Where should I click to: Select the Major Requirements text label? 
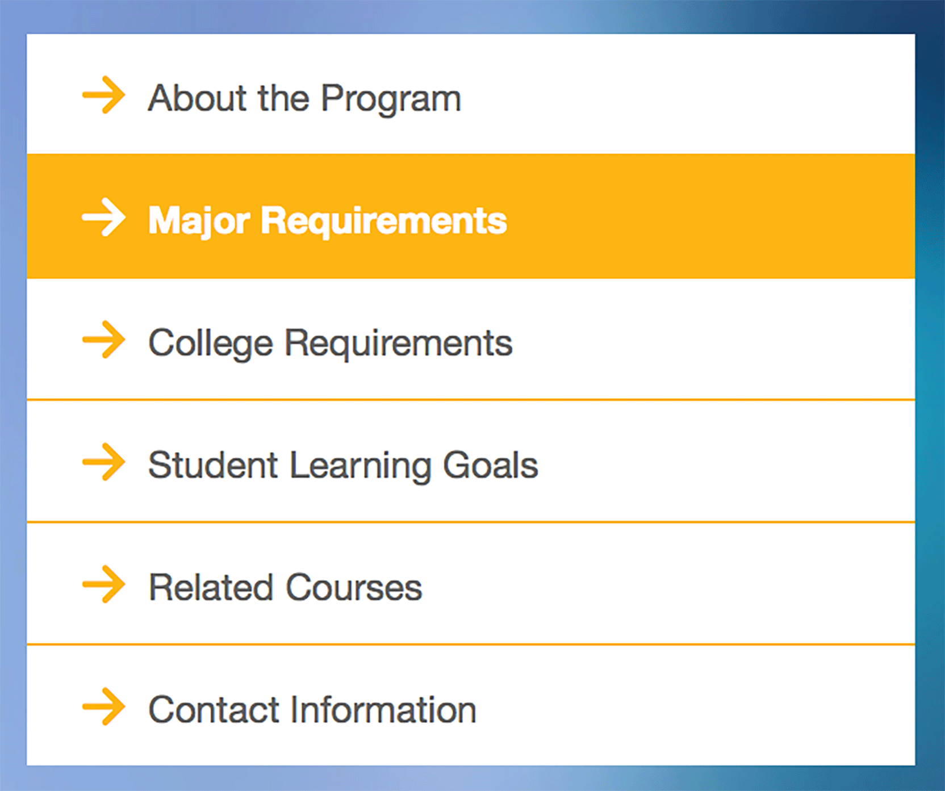[327, 220]
